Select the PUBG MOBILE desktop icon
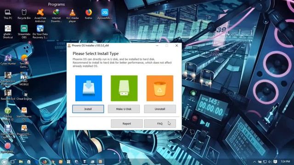Screen dimensions: 294x165 [x=24, y=79]
